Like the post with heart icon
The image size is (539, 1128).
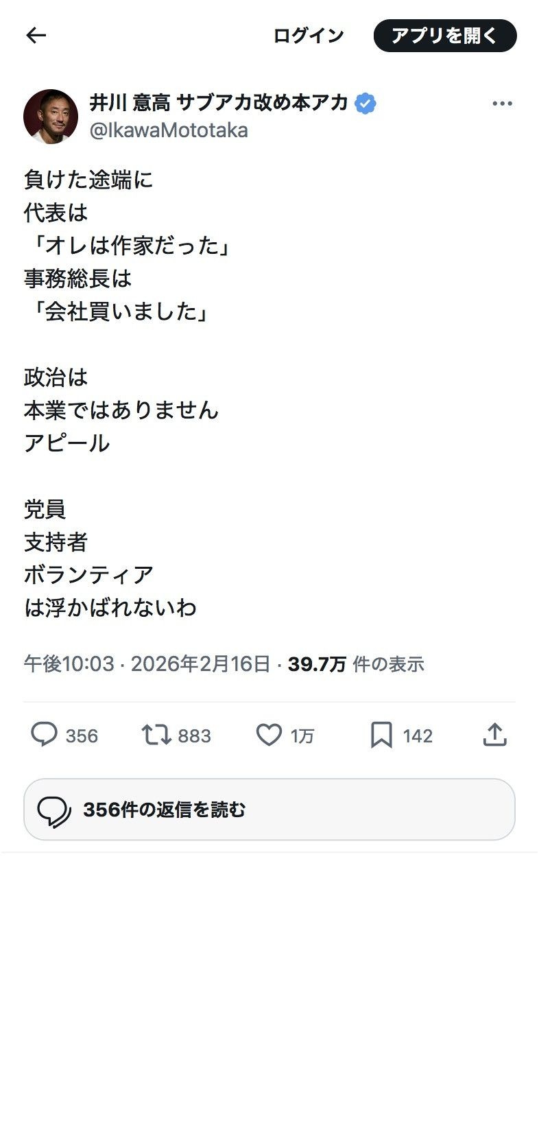[269, 735]
